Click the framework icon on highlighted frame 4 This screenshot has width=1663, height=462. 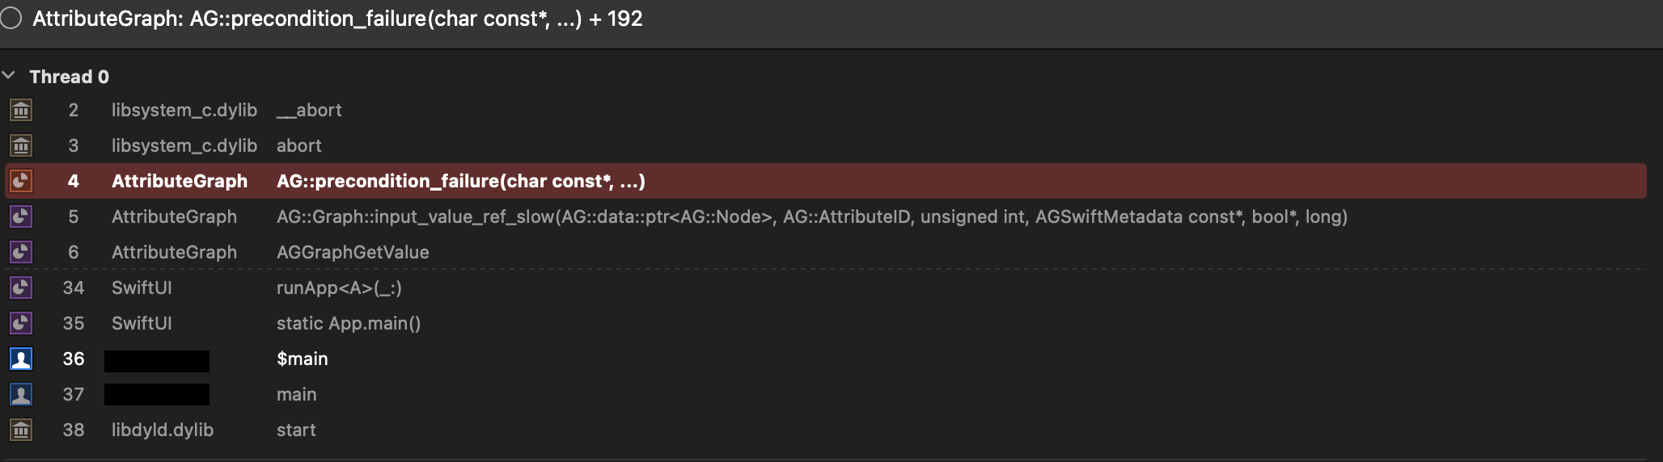(x=21, y=181)
